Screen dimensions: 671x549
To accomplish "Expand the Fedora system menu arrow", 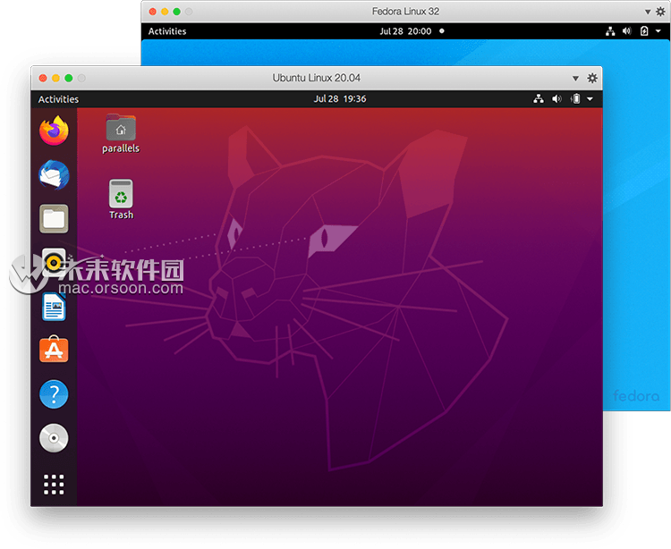I will click(658, 31).
